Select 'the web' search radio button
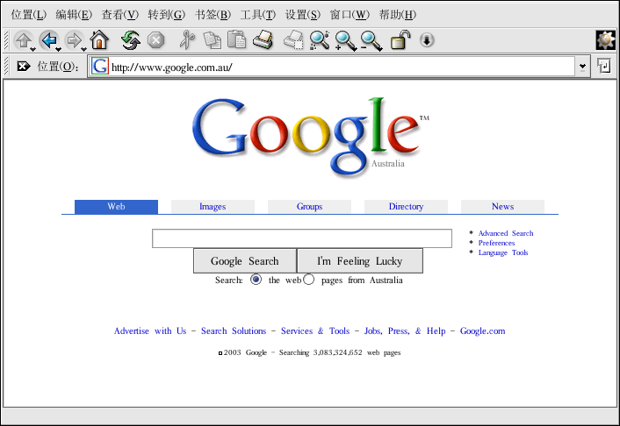Image resolution: width=620 pixels, height=426 pixels. (256, 280)
